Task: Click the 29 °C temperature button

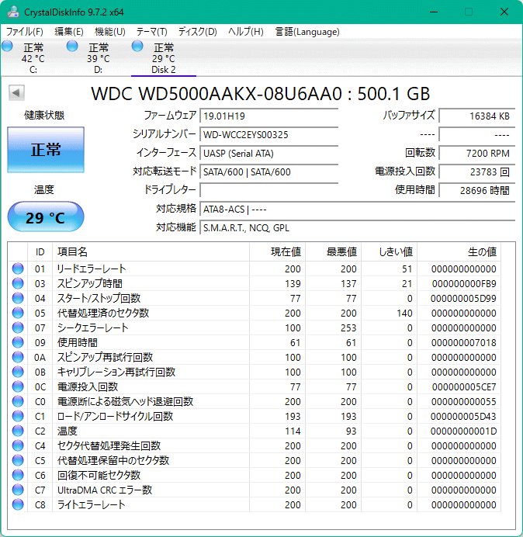Action: [x=46, y=217]
